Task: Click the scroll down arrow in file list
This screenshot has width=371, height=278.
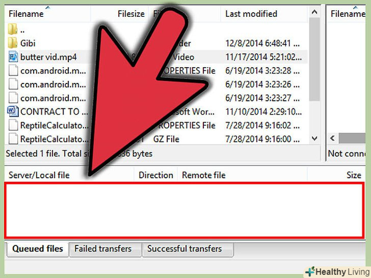Action: tap(314, 138)
